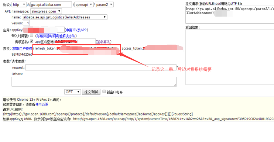Click the 提交测试 submit button
This screenshot has height=142, width=274.
coord(91,92)
